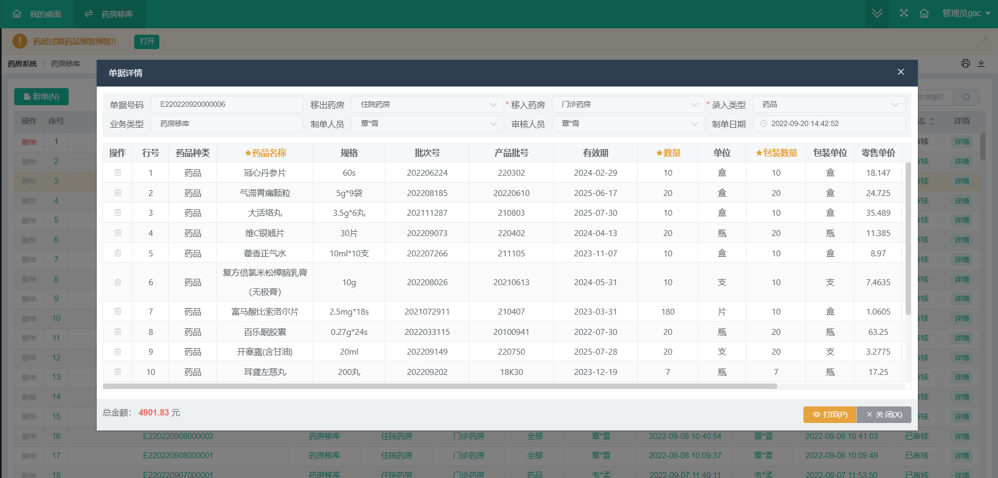998x478 pixels.
Task: Click trash icon for 藿香正气水 row
Action: 118,253
